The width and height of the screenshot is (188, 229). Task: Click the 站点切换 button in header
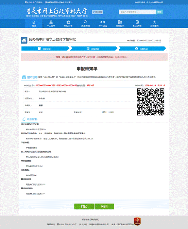click(97, 12)
